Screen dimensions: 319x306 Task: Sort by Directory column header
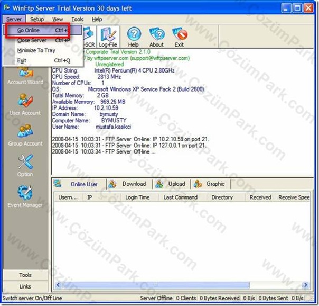(x=226, y=197)
